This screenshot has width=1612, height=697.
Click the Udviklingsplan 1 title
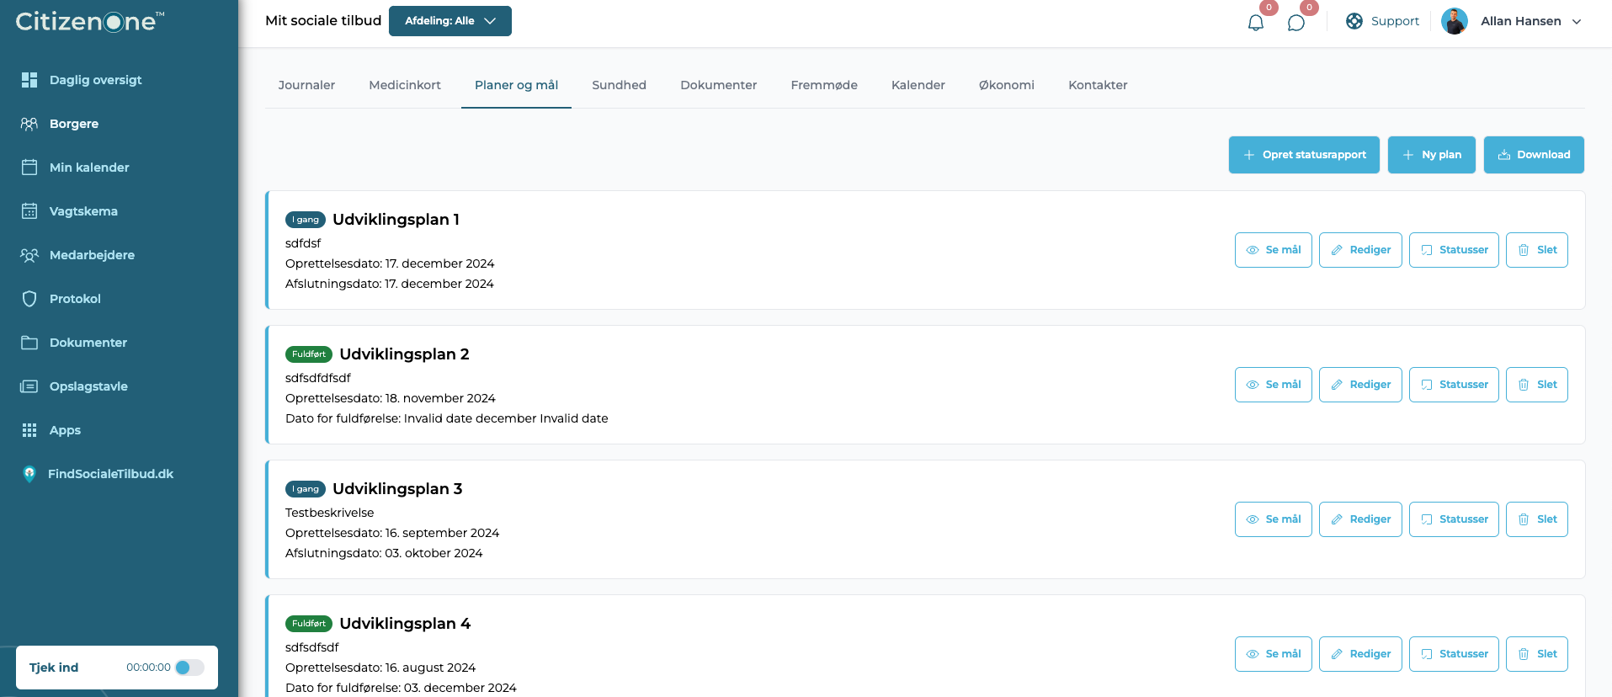pos(396,220)
